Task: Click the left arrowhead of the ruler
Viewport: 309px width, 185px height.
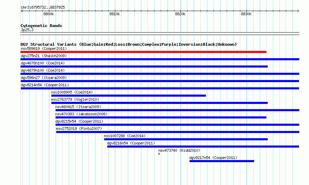Action: click(x=22, y=11)
